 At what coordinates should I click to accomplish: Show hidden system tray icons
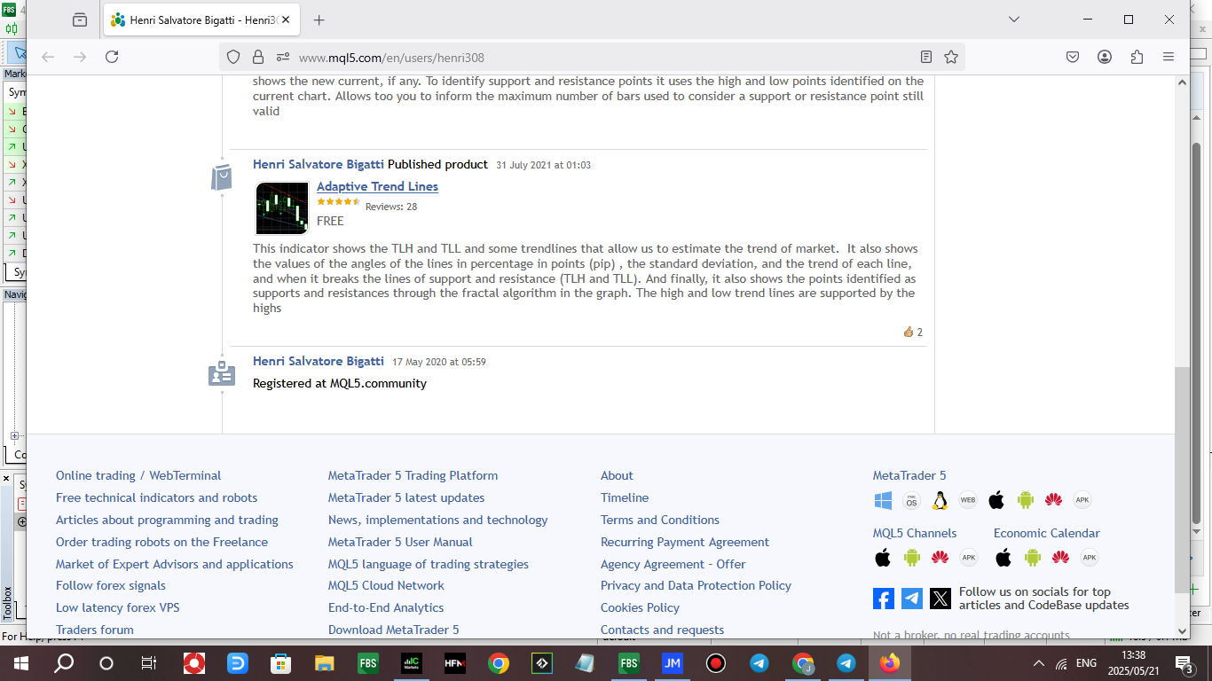click(1039, 663)
